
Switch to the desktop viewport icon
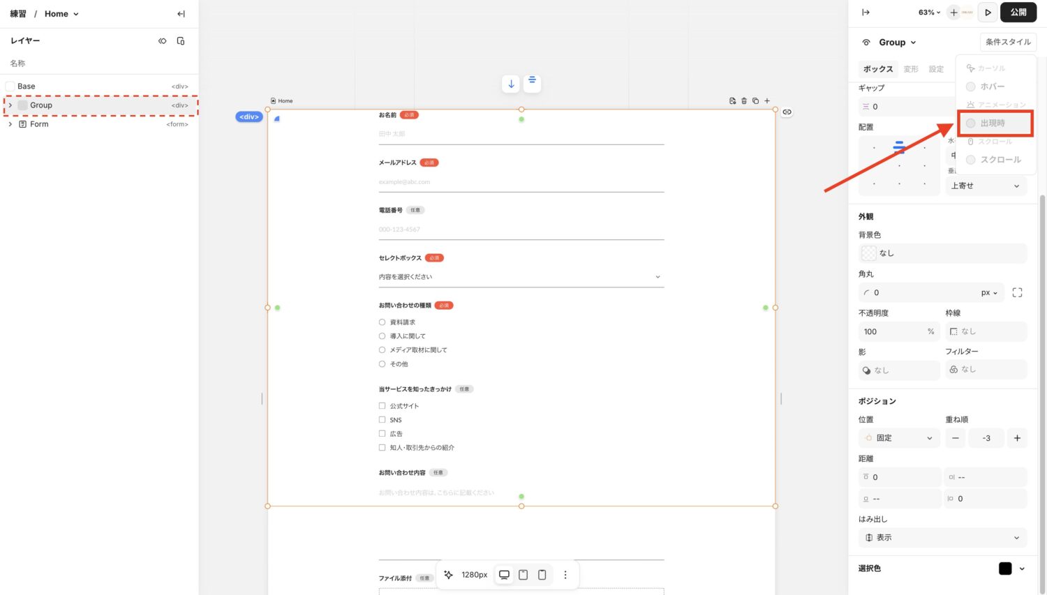pos(504,575)
